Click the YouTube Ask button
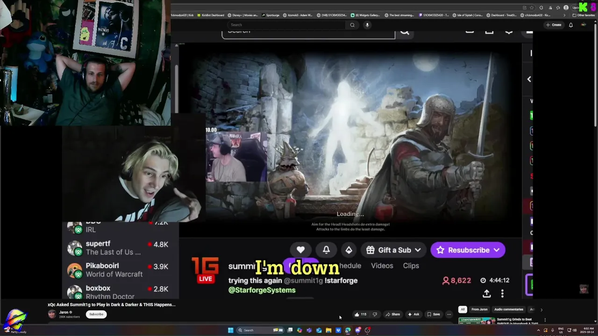This screenshot has height=336, width=598. 413,314
